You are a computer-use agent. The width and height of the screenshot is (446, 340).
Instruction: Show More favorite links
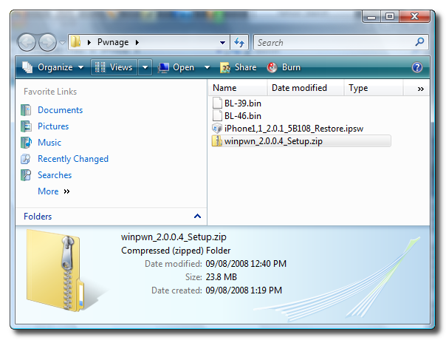tap(54, 191)
